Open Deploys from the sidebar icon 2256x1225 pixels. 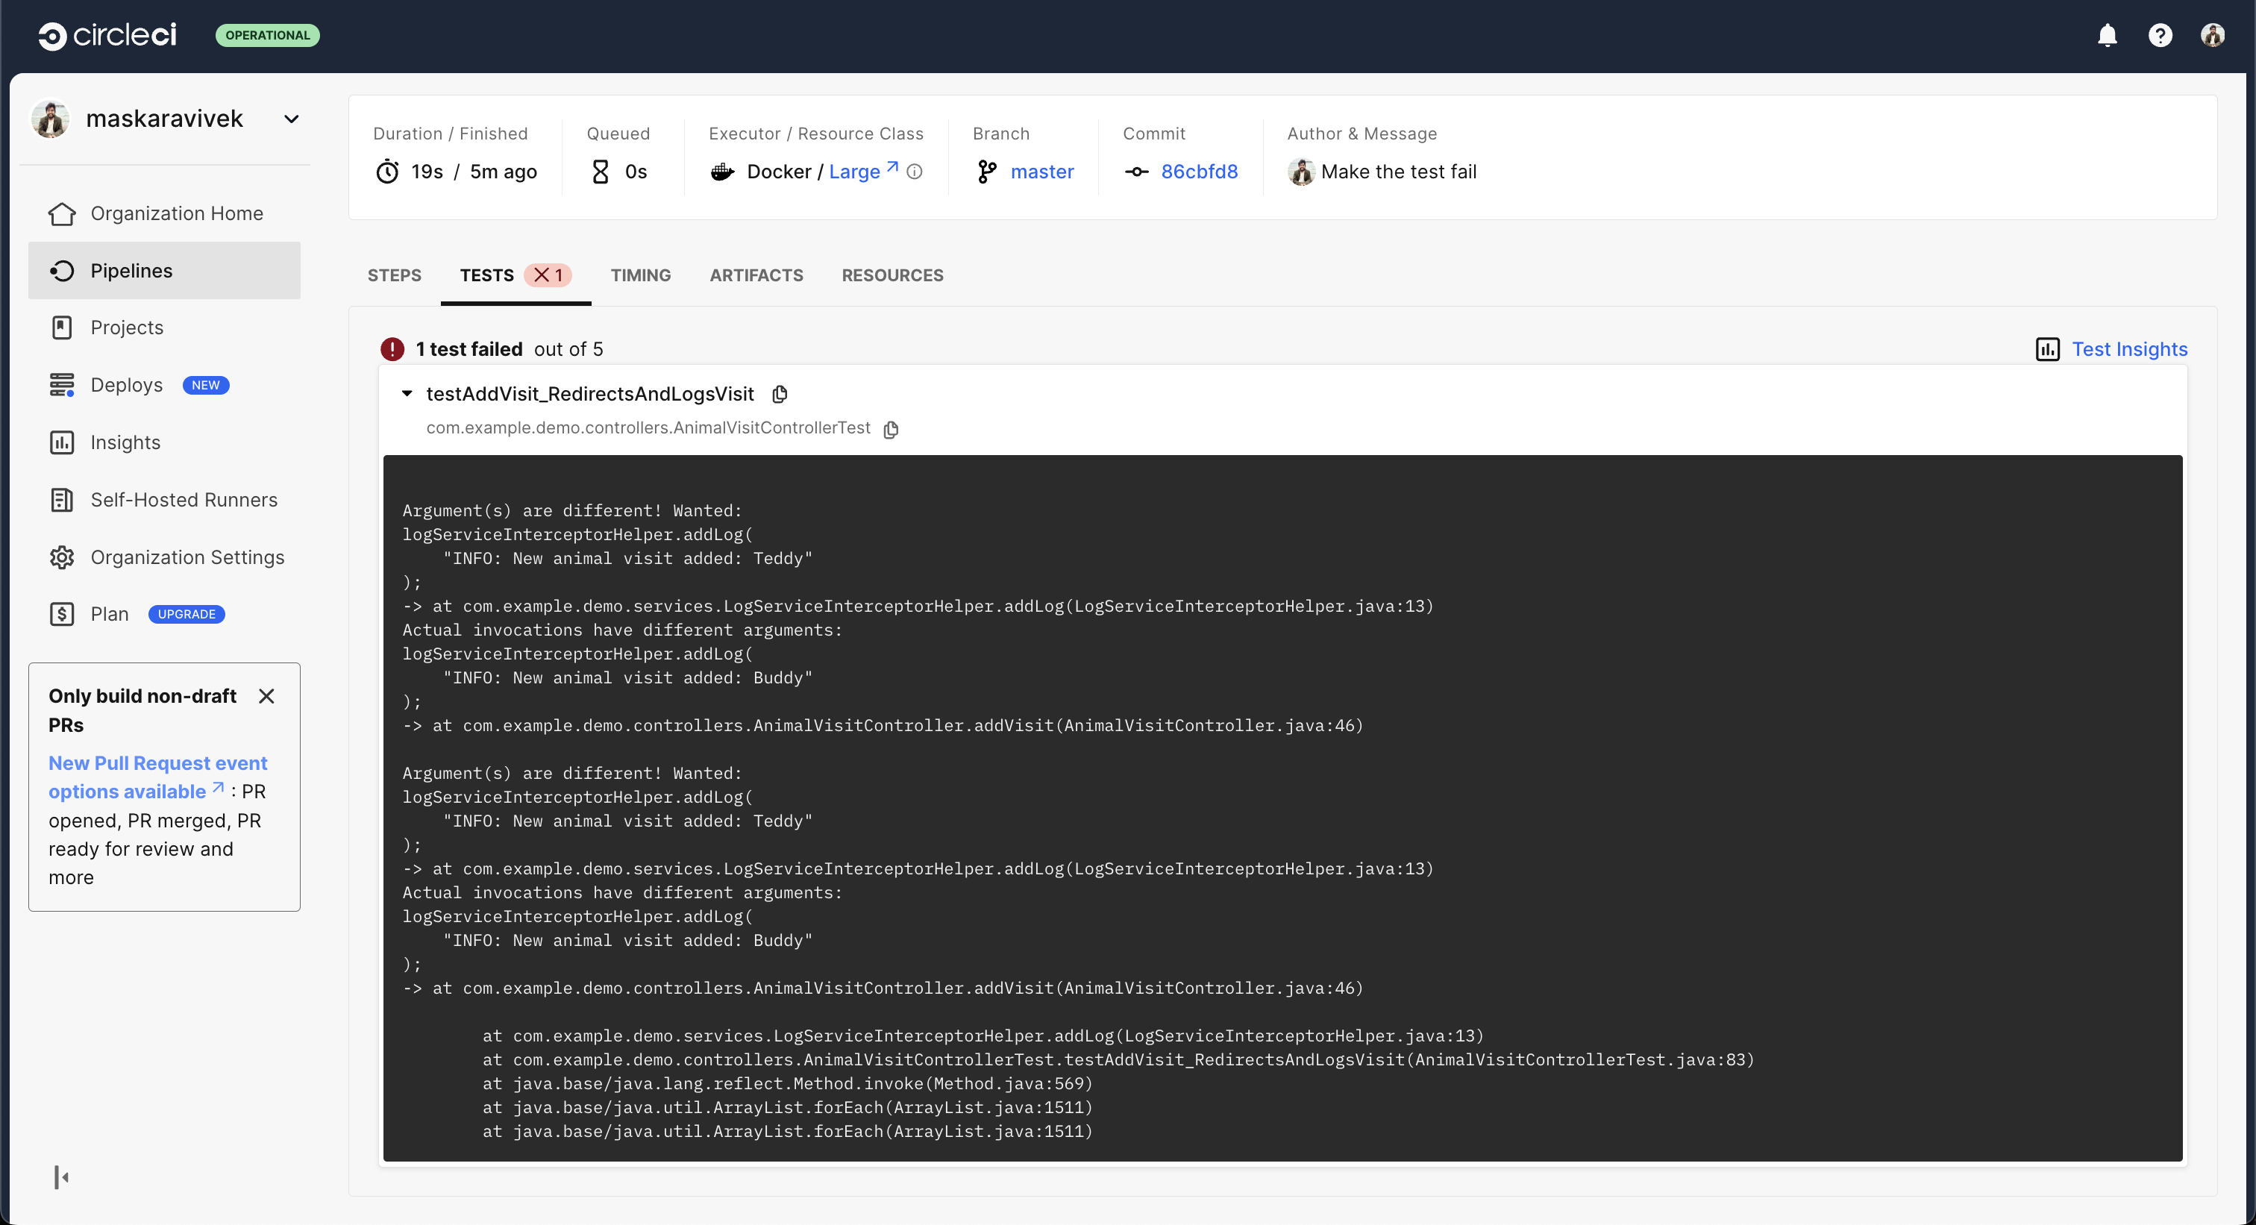click(62, 384)
